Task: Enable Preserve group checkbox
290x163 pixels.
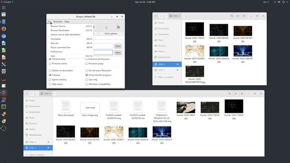Action: pos(87,63)
